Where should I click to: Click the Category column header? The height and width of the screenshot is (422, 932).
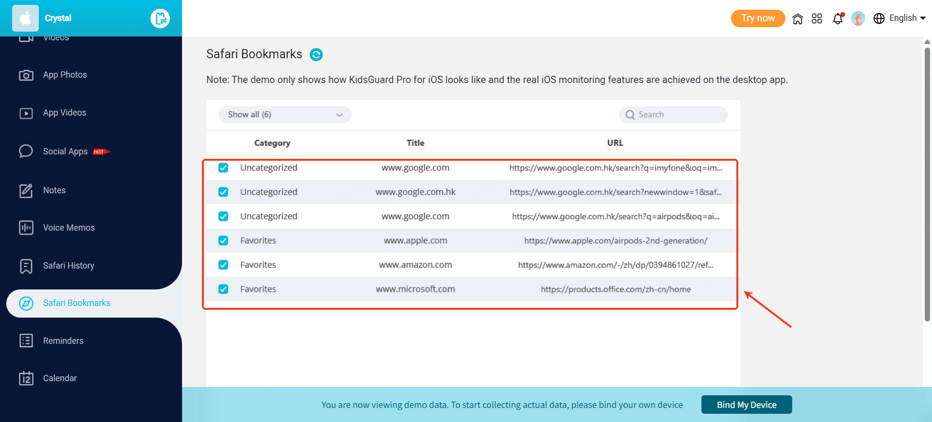pos(272,143)
